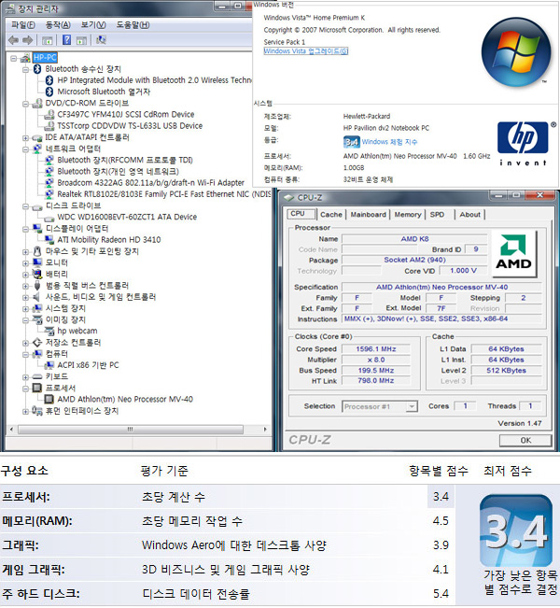This screenshot has width=560, height=608.
Task: Click the 3.4 Windows Experience Index badge
Action: tap(351, 142)
